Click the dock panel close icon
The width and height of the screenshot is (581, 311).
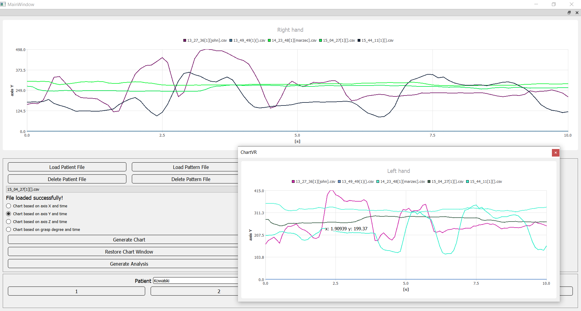point(577,13)
